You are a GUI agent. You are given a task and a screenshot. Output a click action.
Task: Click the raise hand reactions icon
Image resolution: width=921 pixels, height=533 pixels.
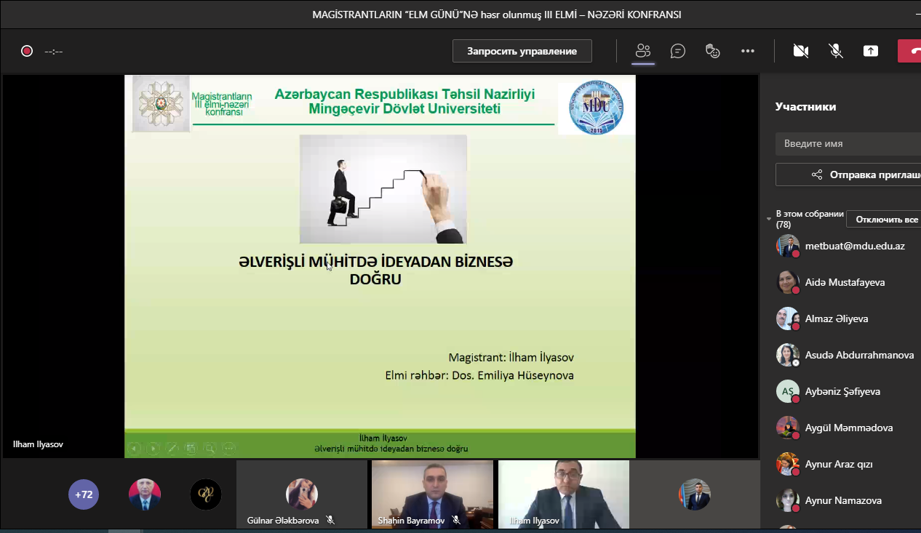(712, 51)
